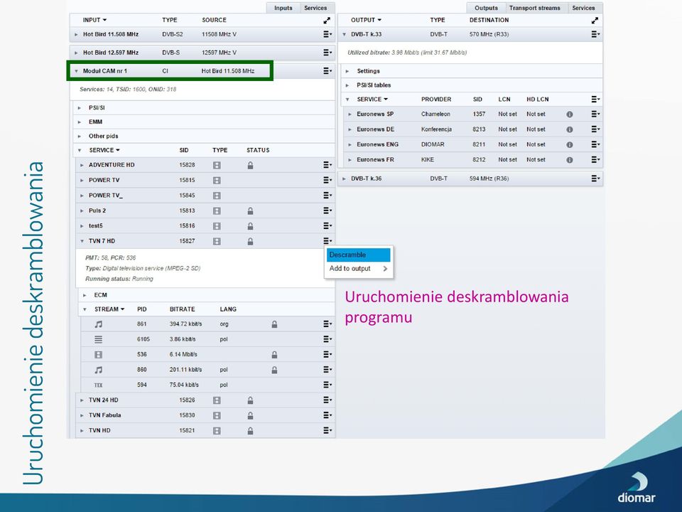Viewport: 682px width, 512px height.
Task: Open the output-side Services tab
Action: point(583,8)
